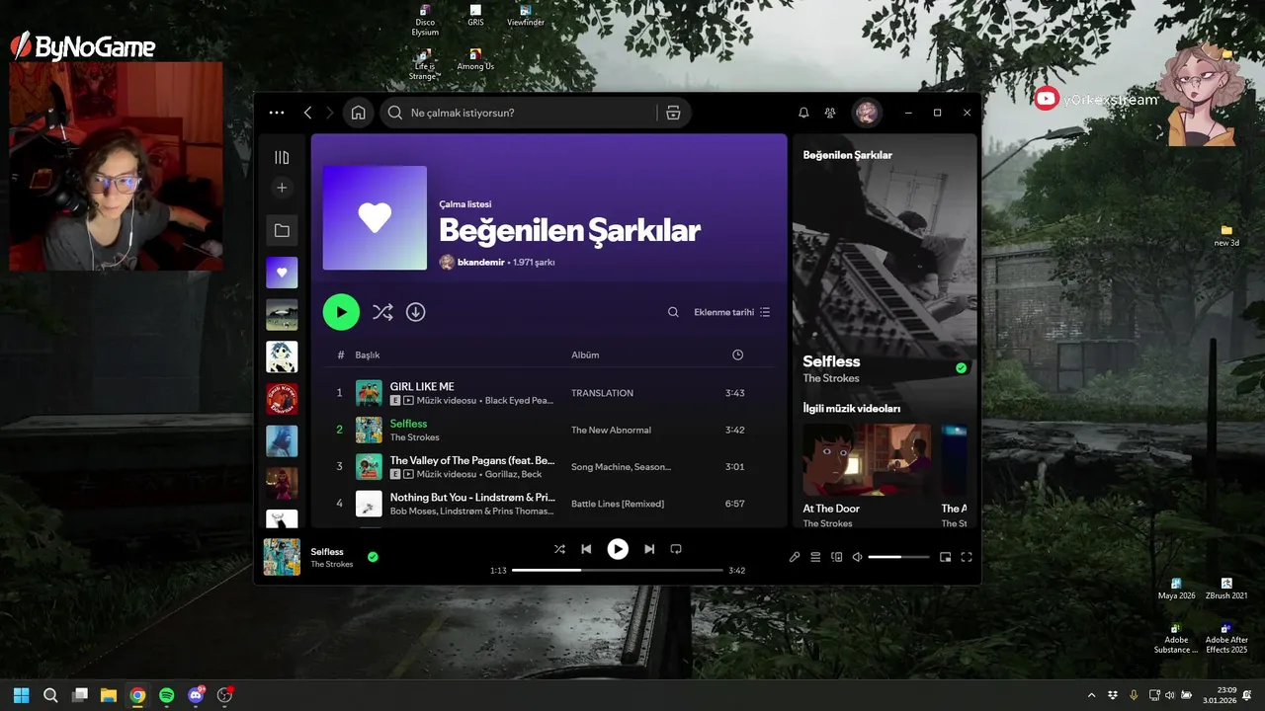The height and width of the screenshot is (711, 1265).
Task: Open the friend activity icon
Action: 830,113
